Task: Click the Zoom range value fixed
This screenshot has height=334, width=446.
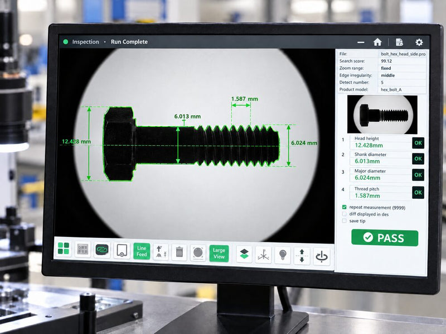Action: coord(386,68)
